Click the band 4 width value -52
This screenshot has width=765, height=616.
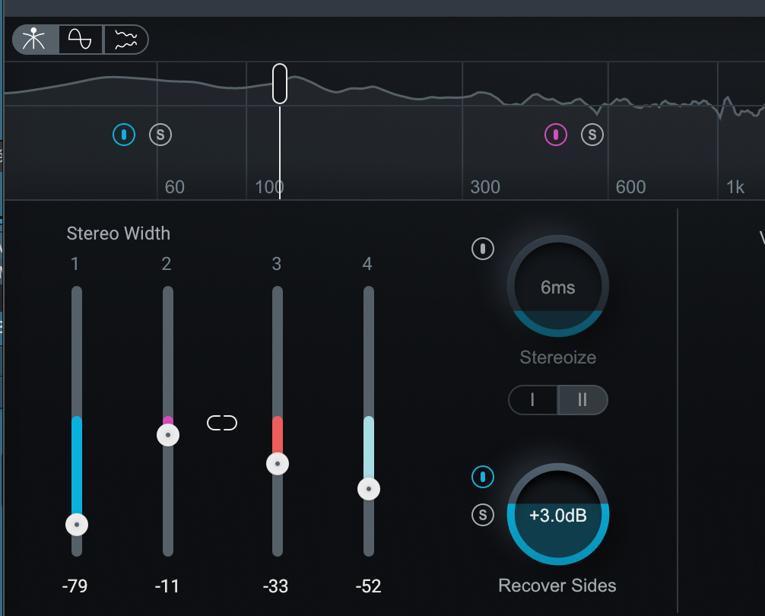(368, 586)
